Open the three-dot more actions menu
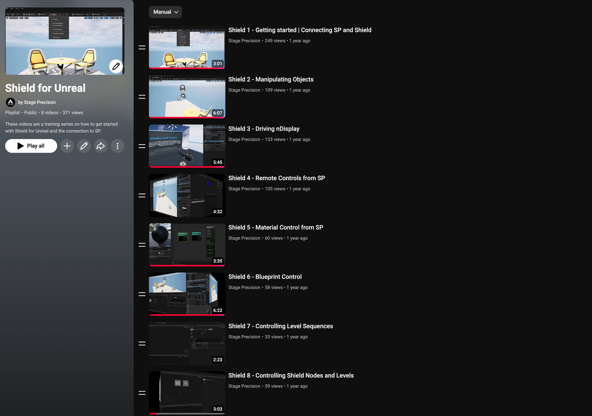This screenshot has width=592, height=416. pyautogui.click(x=117, y=146)
